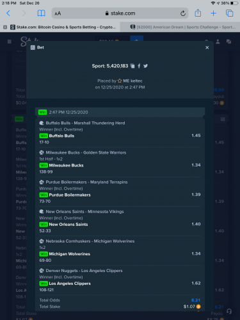Viewport: 240px width, 320px height.
Task: Click the 1.40 odds for New Orleans Saints
Action: pyautogui.click(x=196, y=224)
